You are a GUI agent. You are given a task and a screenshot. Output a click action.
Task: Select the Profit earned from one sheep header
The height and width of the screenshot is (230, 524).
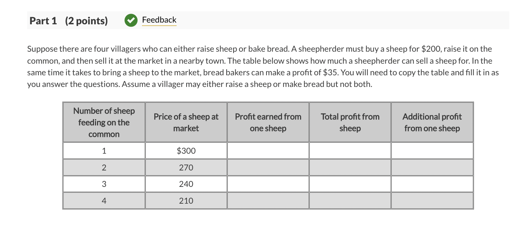pyautogui.click(x=268, y=122)
